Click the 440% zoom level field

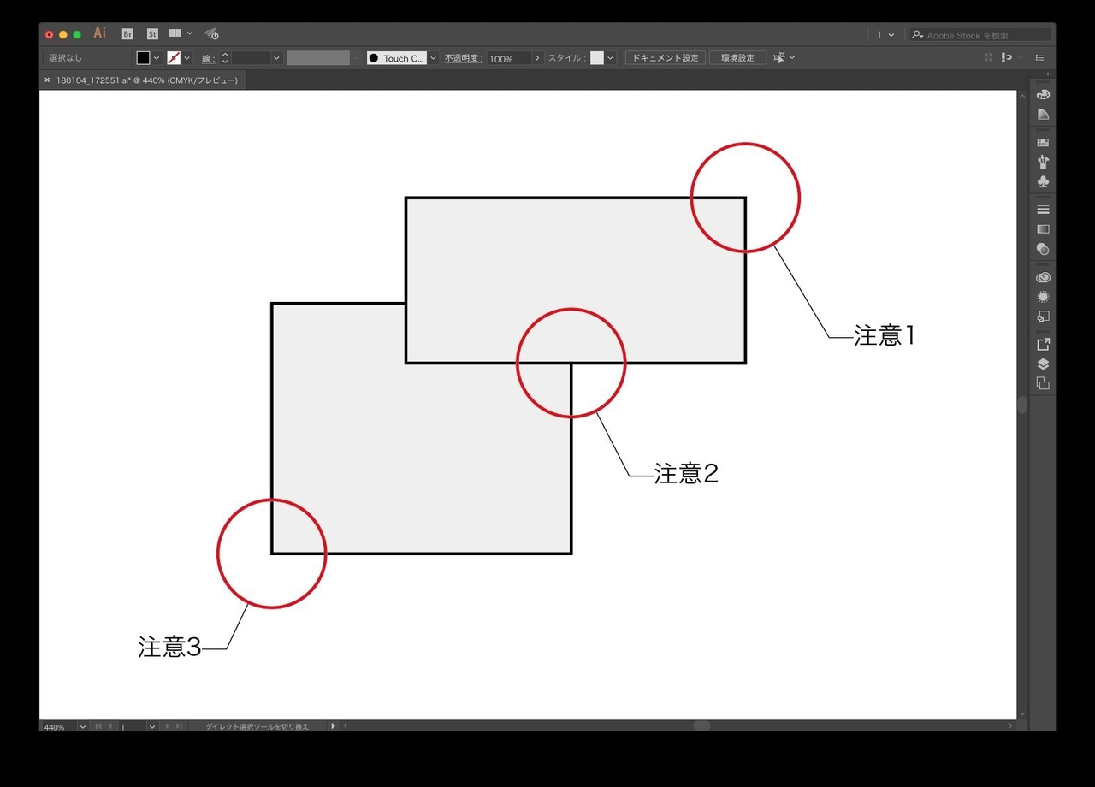click(58, 726)
